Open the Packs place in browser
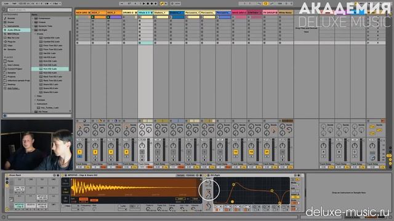The width and height of the screenshot is (394, 221). tap(10, 61)
